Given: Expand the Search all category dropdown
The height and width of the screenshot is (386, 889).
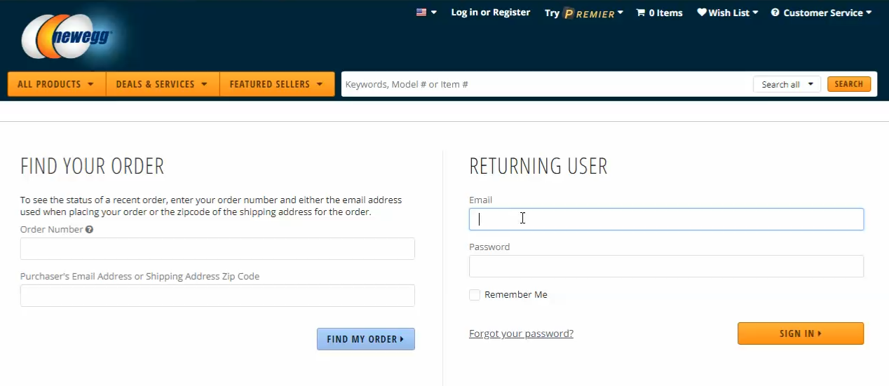Looking at the screenshot, I should pos(787,84).
